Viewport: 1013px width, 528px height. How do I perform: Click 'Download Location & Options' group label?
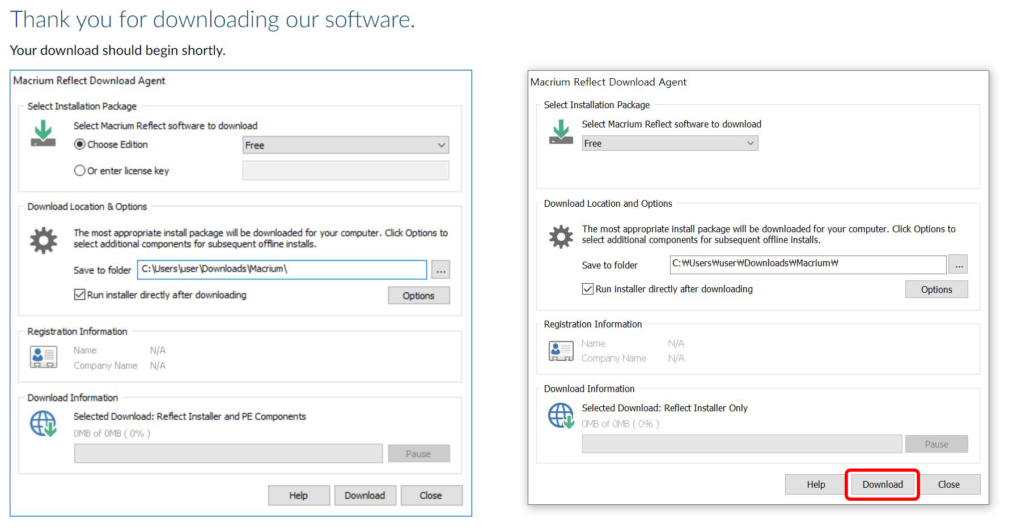[x=87, y=207]
